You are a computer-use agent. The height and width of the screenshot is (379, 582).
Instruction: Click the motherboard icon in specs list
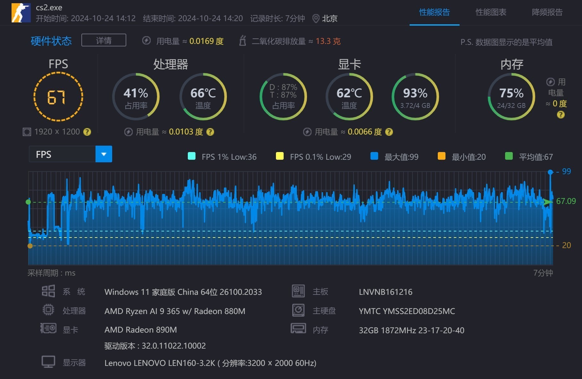pos(298,291)
